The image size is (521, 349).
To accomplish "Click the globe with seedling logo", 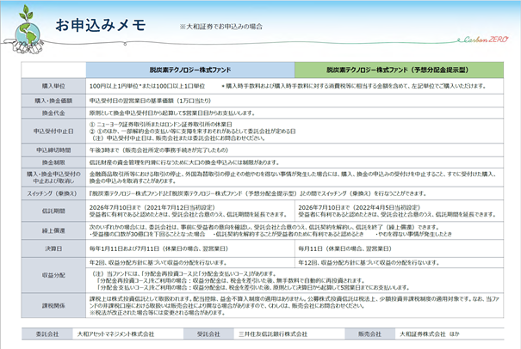I will point(28,30).
